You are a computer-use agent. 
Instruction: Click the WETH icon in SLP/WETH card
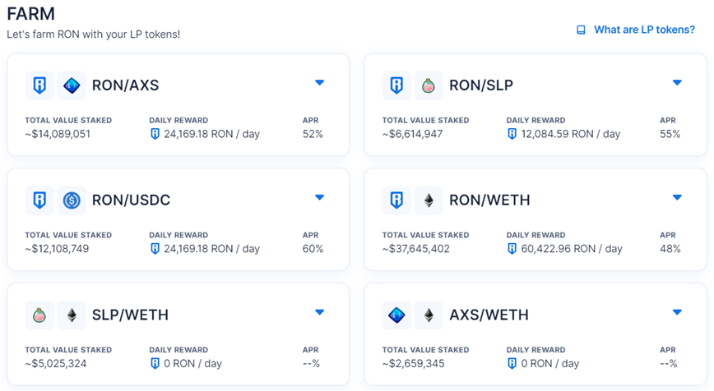[72, 315]
